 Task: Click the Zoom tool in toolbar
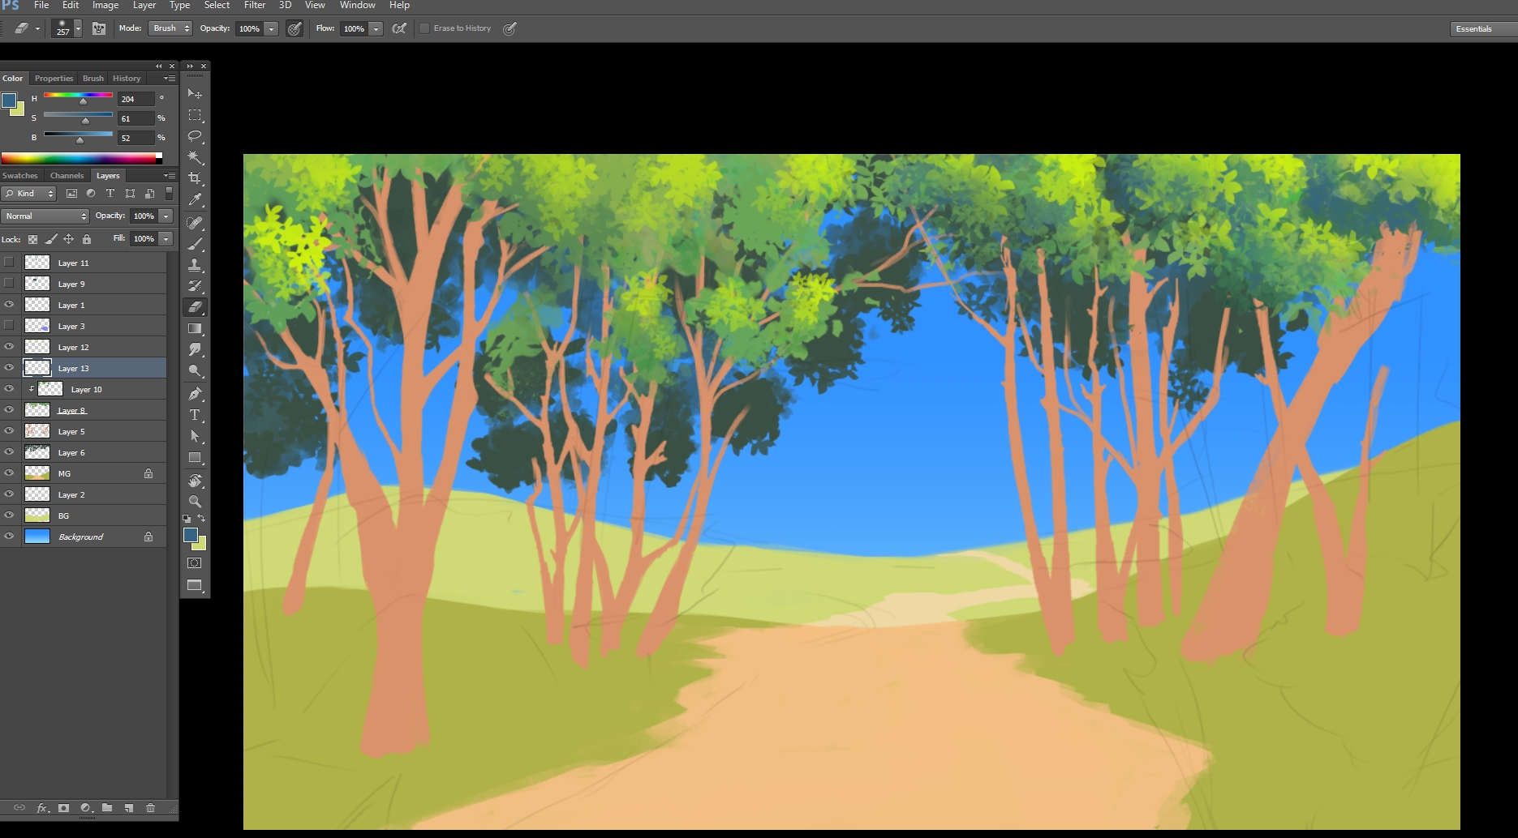point(195,502)
